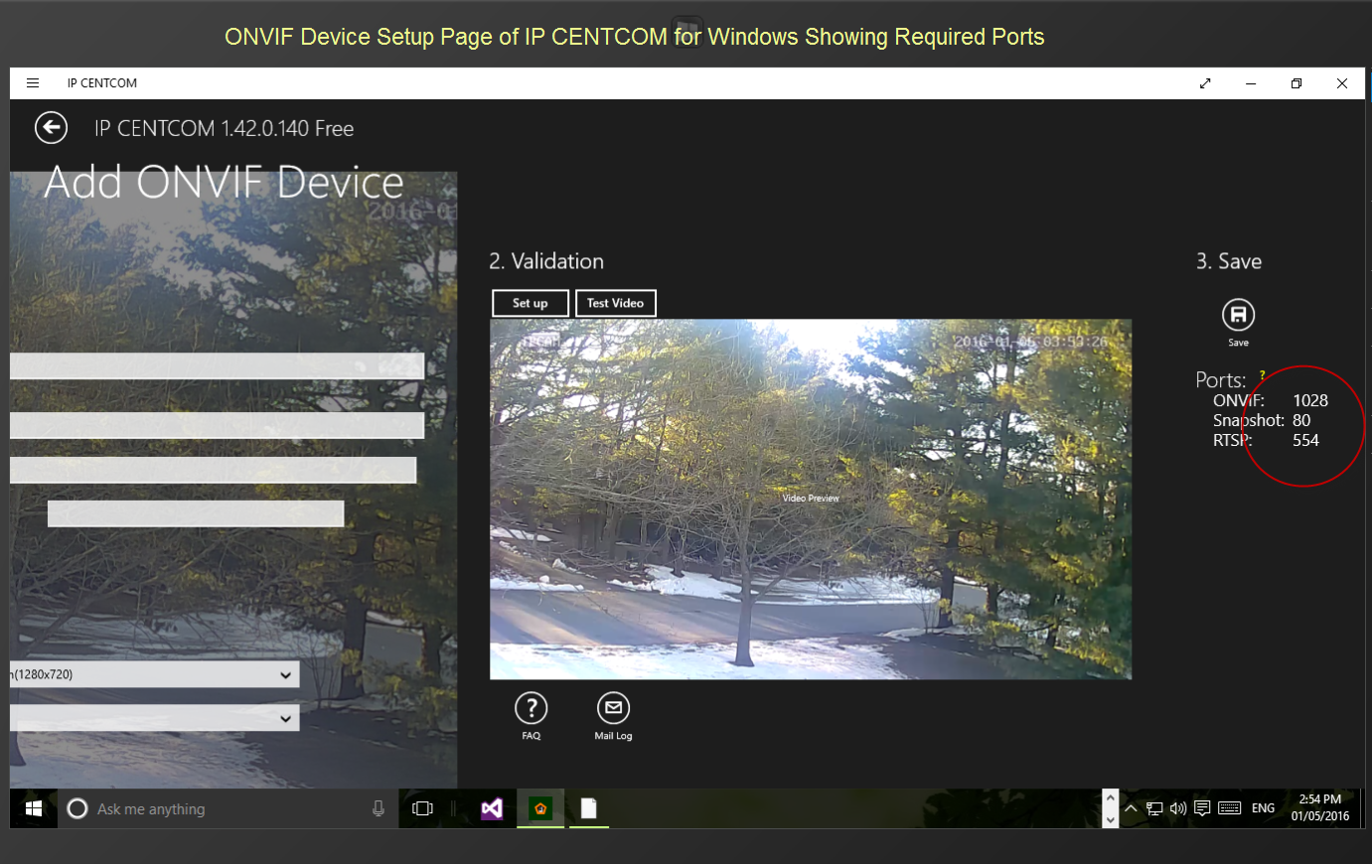The image size is (1372, 864).
Task: Show hidden system tray icons
Action: coord(1131,808)
